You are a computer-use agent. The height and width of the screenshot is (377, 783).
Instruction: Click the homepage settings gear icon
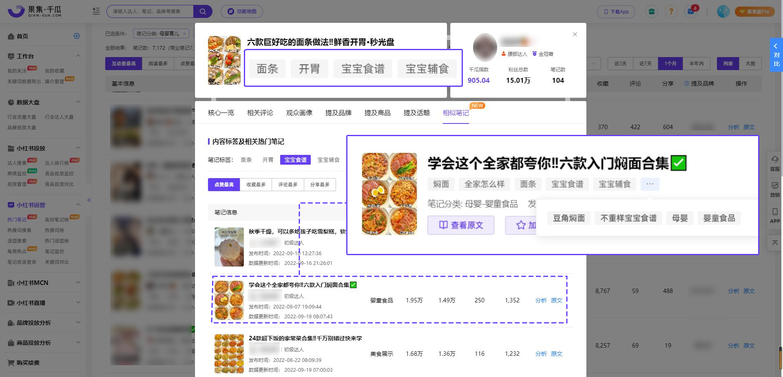coord(77,36)
